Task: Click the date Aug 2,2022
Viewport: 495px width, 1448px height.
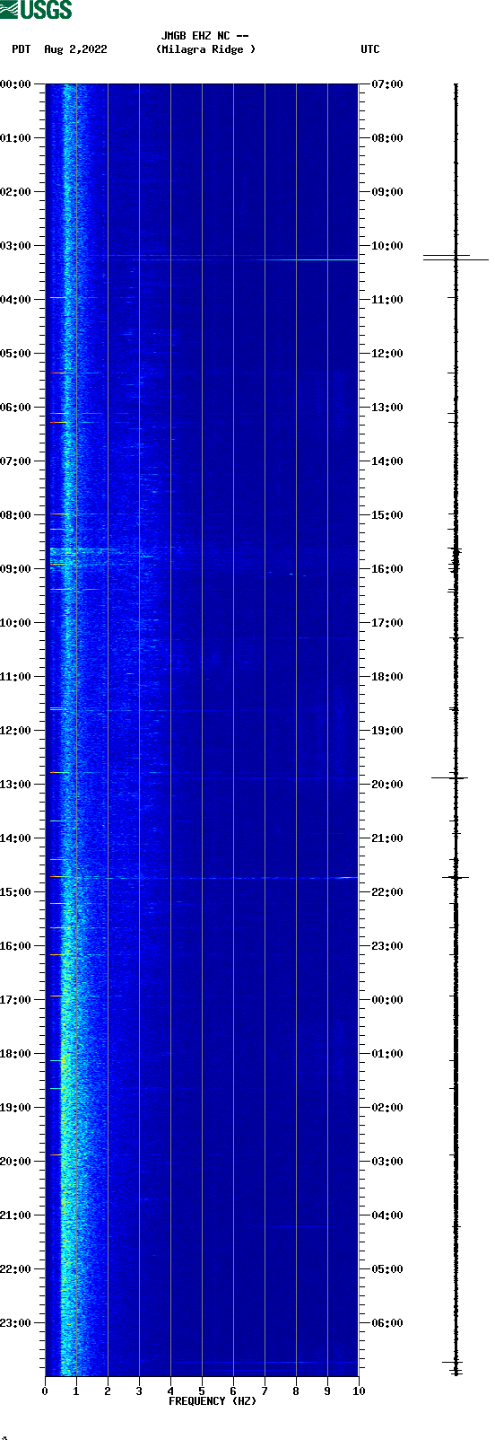Action: coord(75,49)
